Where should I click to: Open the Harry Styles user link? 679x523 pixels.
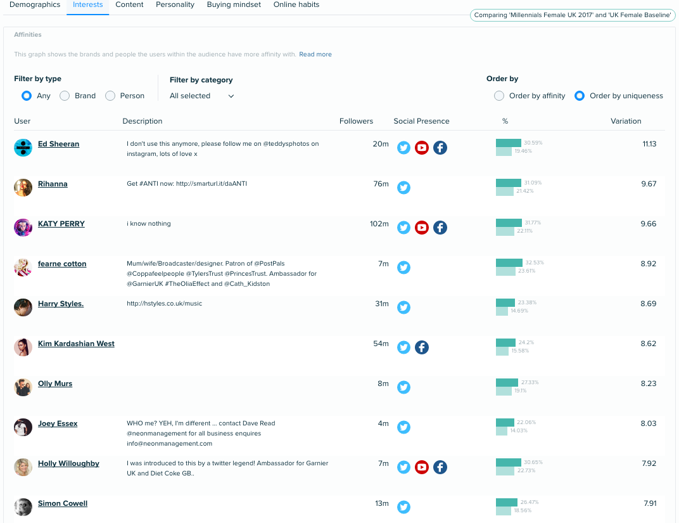point(61,303)
